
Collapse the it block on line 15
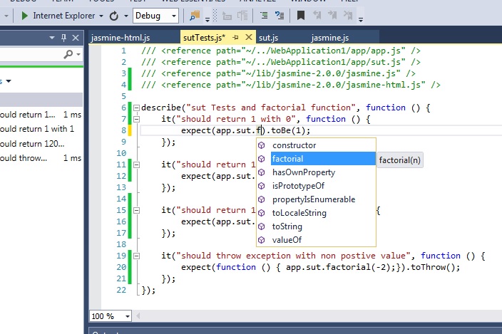pos(136,211)
